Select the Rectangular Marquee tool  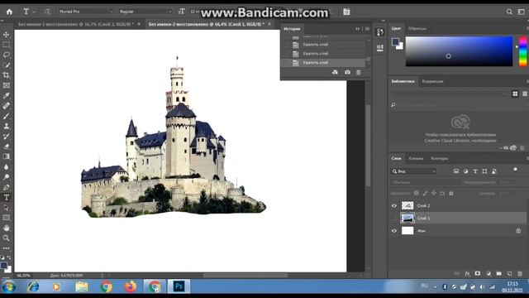6,45
